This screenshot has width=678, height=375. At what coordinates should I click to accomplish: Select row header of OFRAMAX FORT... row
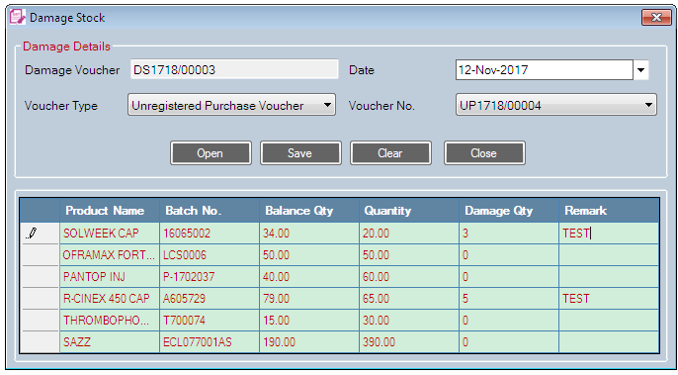click(x=40, y=255)
